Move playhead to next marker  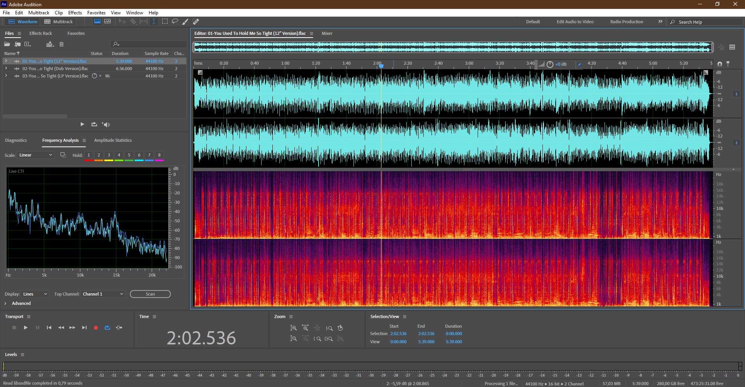(84, 328)
